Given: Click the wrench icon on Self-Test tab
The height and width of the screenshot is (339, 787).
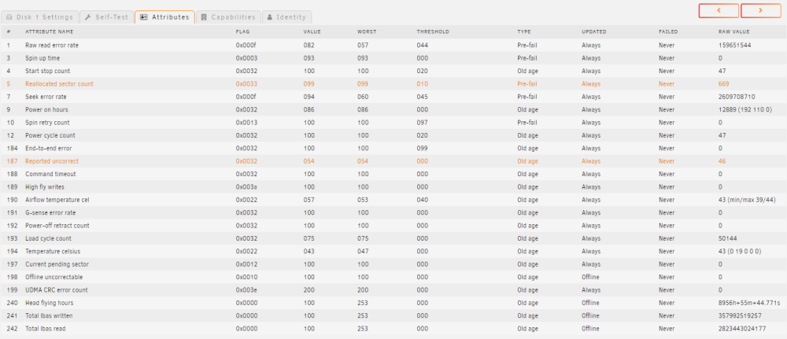Looking at the screenshot, I should [x=88, y=17].
